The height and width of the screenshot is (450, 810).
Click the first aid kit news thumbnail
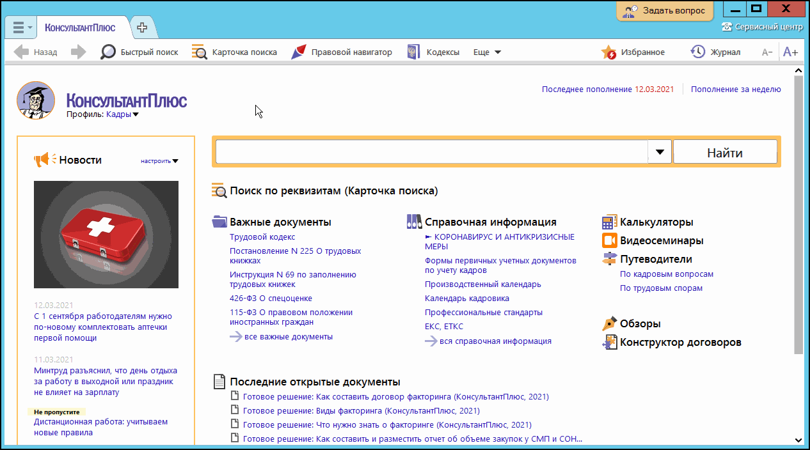click(106, 235)
